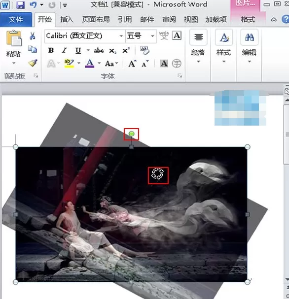Screen dimensions: 289x299
Task: Click the right-middle handle of picture
Action: pos(248,215)
